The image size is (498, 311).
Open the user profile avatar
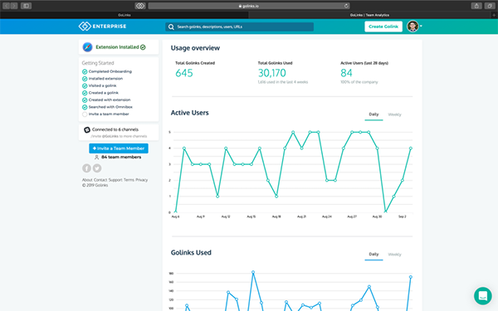coord(413,27)
